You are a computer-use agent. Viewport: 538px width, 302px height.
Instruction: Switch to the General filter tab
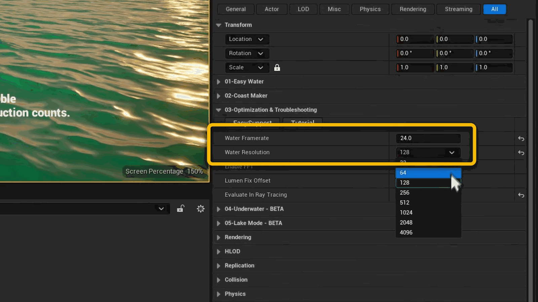236,9
